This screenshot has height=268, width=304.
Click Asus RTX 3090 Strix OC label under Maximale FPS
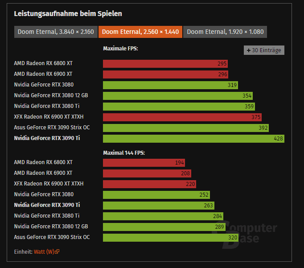[x=52, y=128]
